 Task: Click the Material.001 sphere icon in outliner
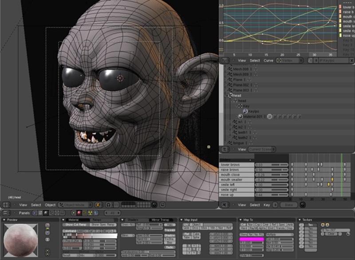240,116
